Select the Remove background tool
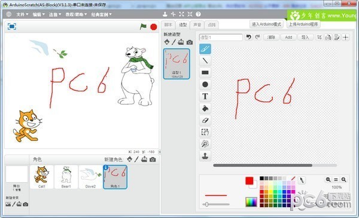Viewport: 359px width, 218px height. (x=205, y=144)
